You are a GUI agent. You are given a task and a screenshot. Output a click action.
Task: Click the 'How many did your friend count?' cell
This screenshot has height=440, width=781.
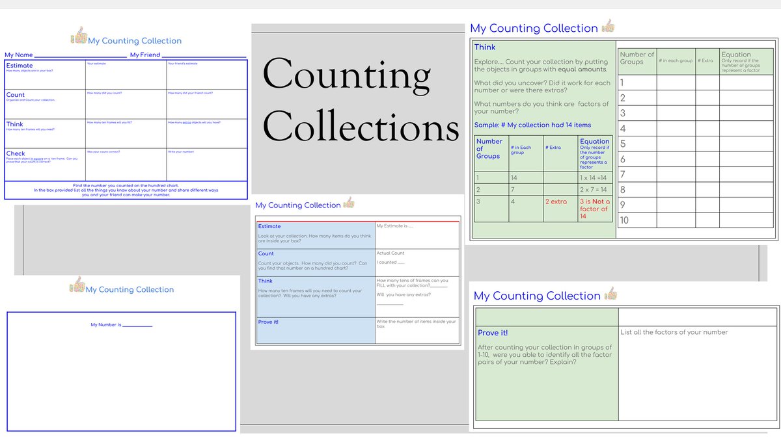(206, 104)
